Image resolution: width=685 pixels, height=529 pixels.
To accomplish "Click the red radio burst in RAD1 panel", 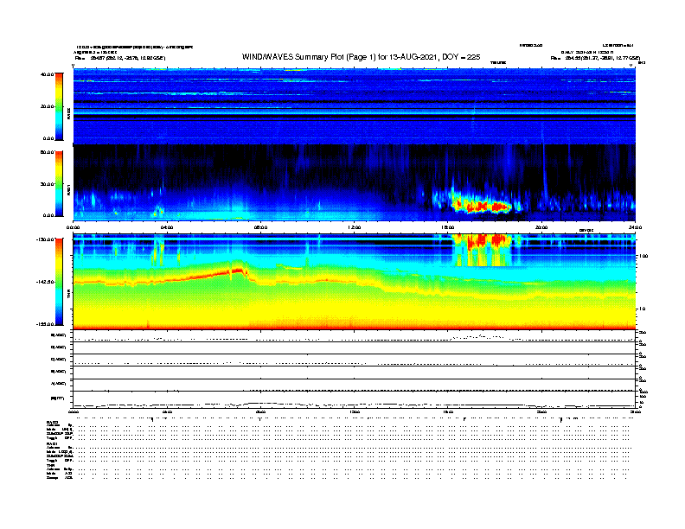I will [482, 206].
